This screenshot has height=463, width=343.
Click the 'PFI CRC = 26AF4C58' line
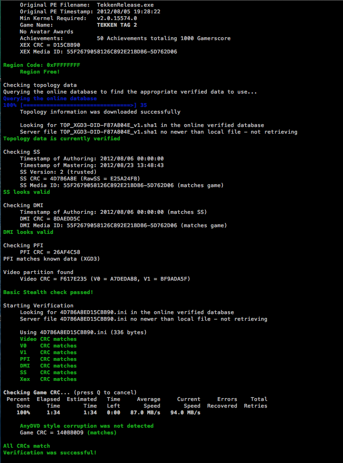50,252
